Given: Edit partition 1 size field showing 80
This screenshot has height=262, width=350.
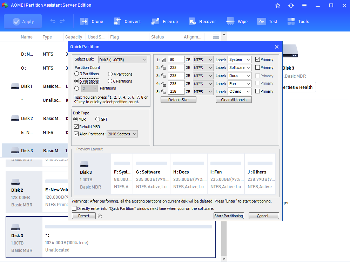Looking at the screenshot, I should 176,60.
